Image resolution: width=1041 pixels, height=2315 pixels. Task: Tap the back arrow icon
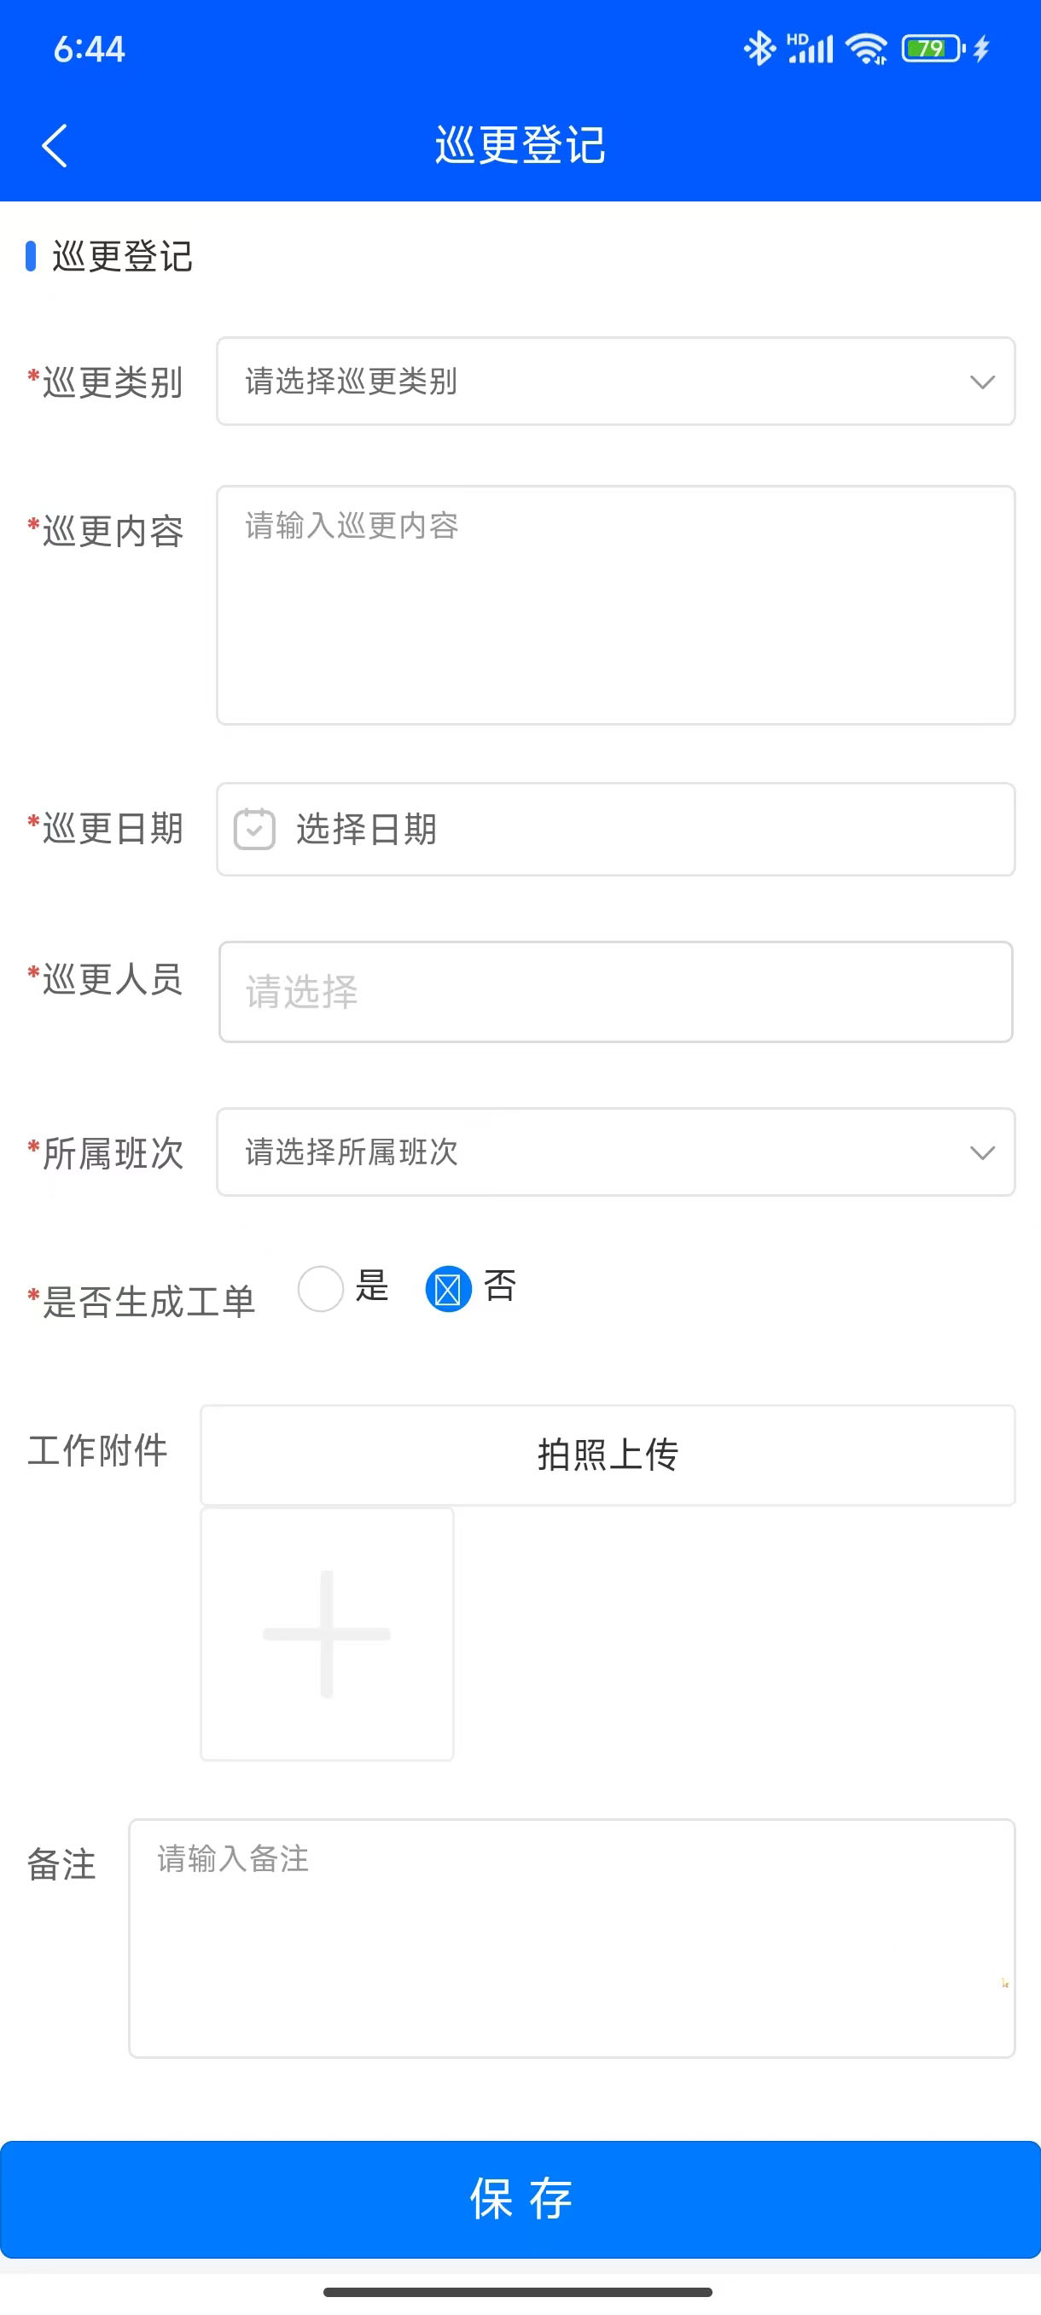pos(55,146)
